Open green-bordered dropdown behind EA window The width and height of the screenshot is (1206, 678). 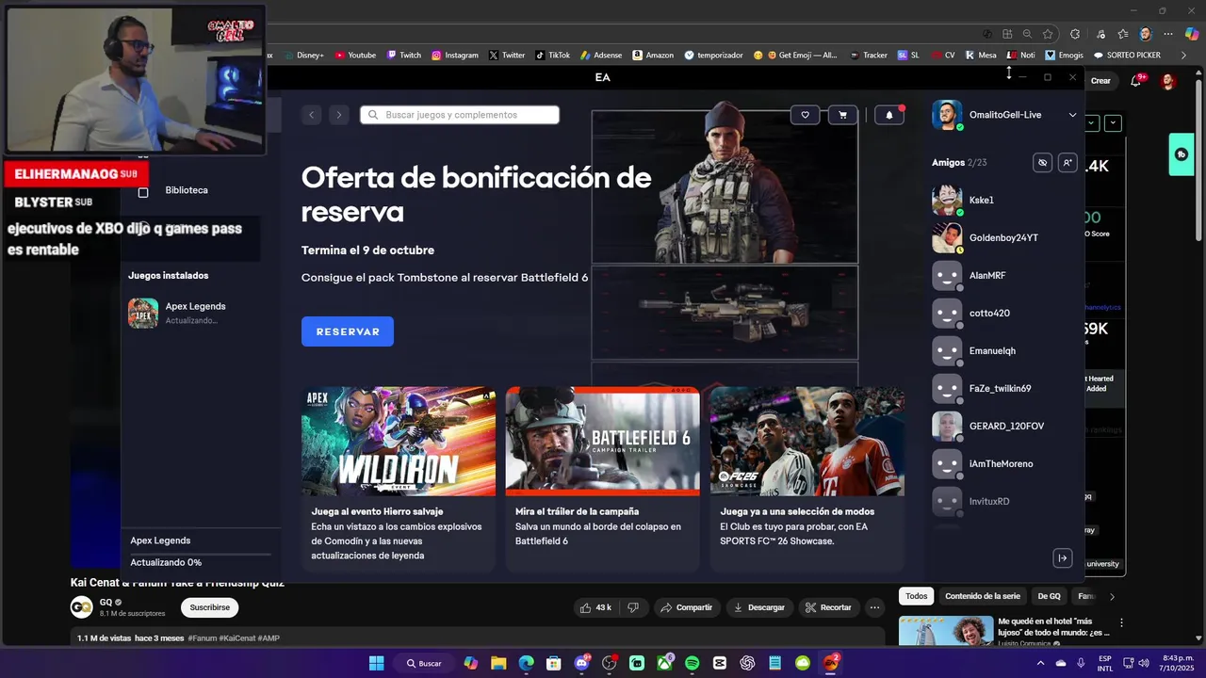[x=1092, y=123]
